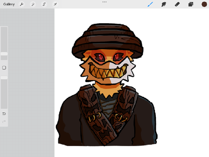Return to the Gallery

pyautogui.click(x=9, y=4)
